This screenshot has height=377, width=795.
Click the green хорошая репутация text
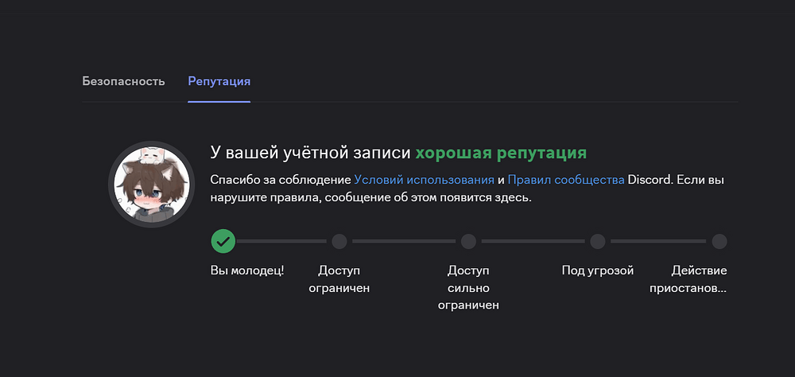pyautogui.click(x=501, y=152)
